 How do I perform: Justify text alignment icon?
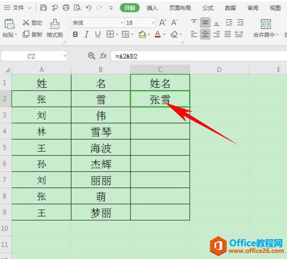(228, 34)
